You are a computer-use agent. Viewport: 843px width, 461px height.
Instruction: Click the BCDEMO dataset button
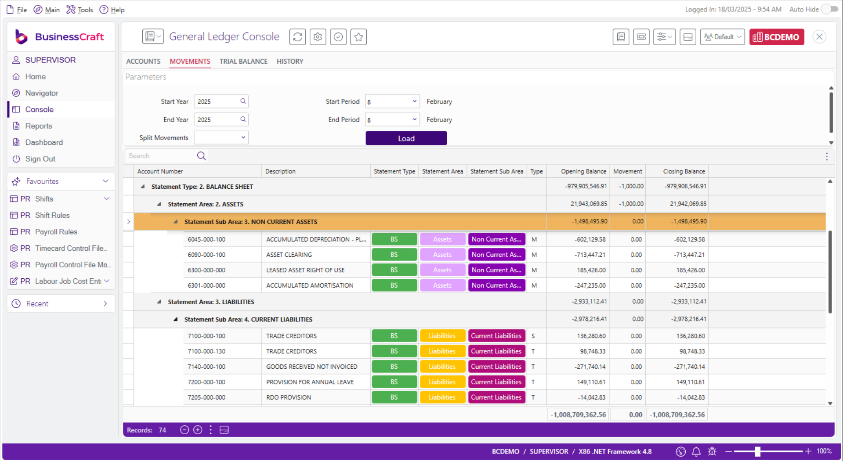point(777,37)
